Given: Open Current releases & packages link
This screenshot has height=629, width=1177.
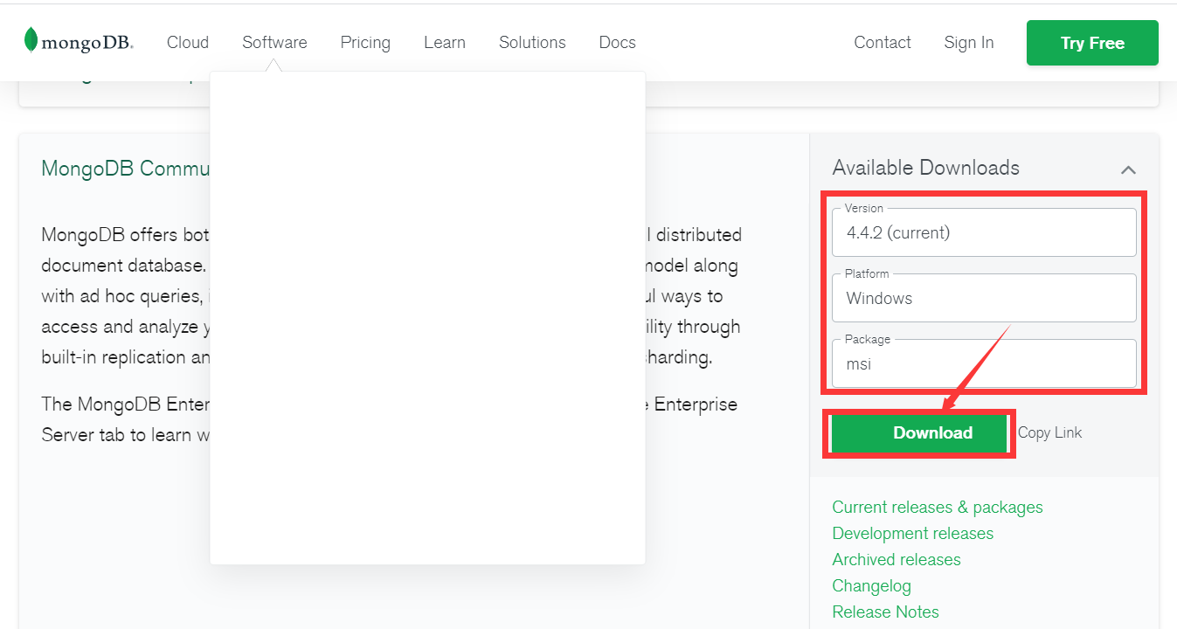Looking at the screenshot, I should click(x=938, y=508).
